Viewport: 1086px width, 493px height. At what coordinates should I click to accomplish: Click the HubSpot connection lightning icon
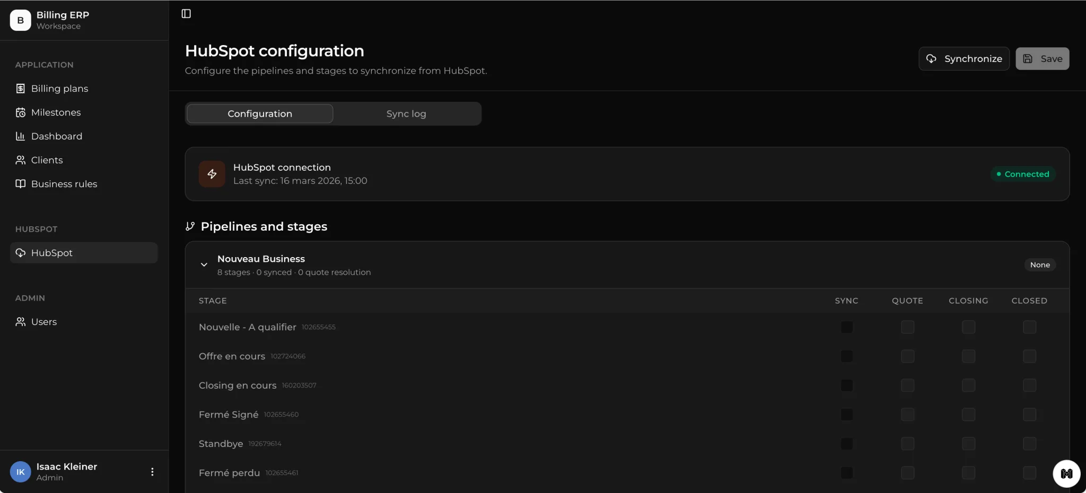(212, 174)
